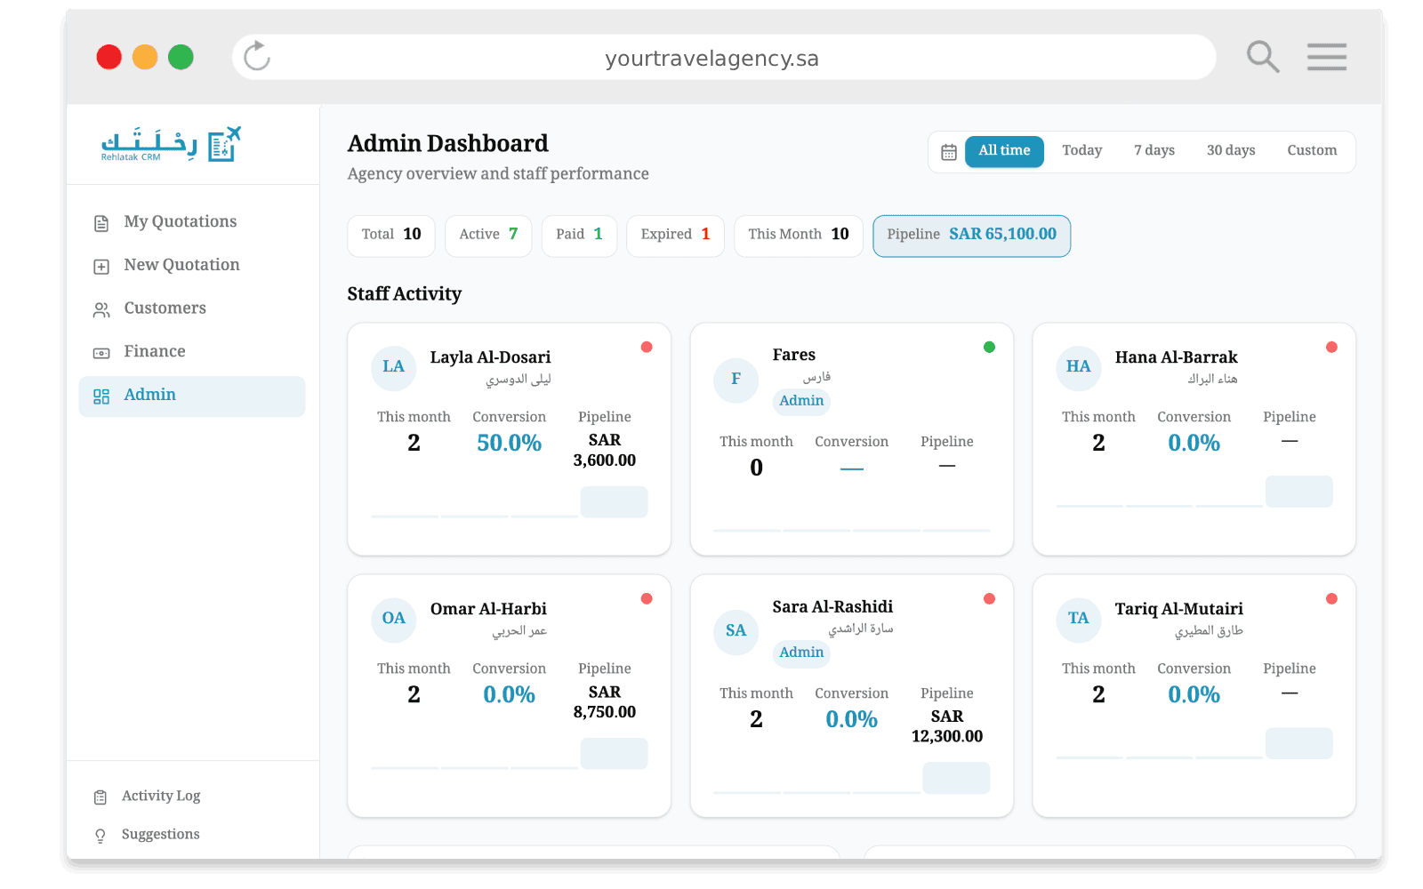The height and width of the screenshot is (889, 1423).
Task: Open the Activity Log icon
Action: (100, 796)
